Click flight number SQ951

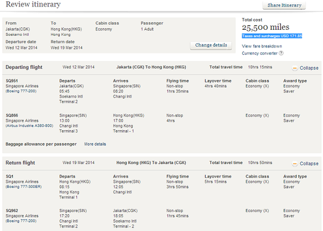pyautogui.click(x=12, y=81)
